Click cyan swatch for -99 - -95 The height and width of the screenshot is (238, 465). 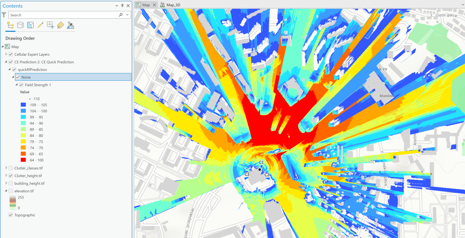23,117
